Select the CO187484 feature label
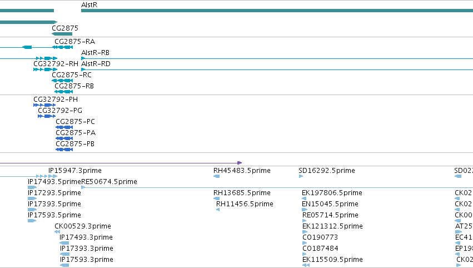 320,249
